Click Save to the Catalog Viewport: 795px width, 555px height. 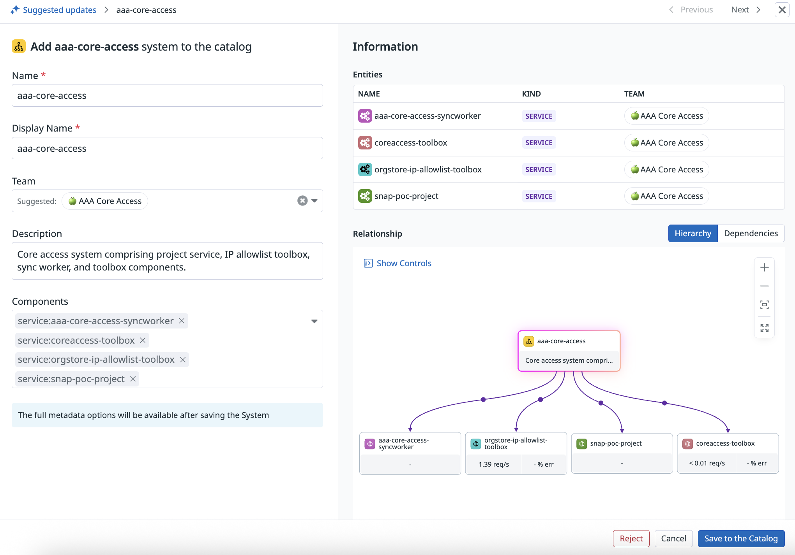(741, 539)
